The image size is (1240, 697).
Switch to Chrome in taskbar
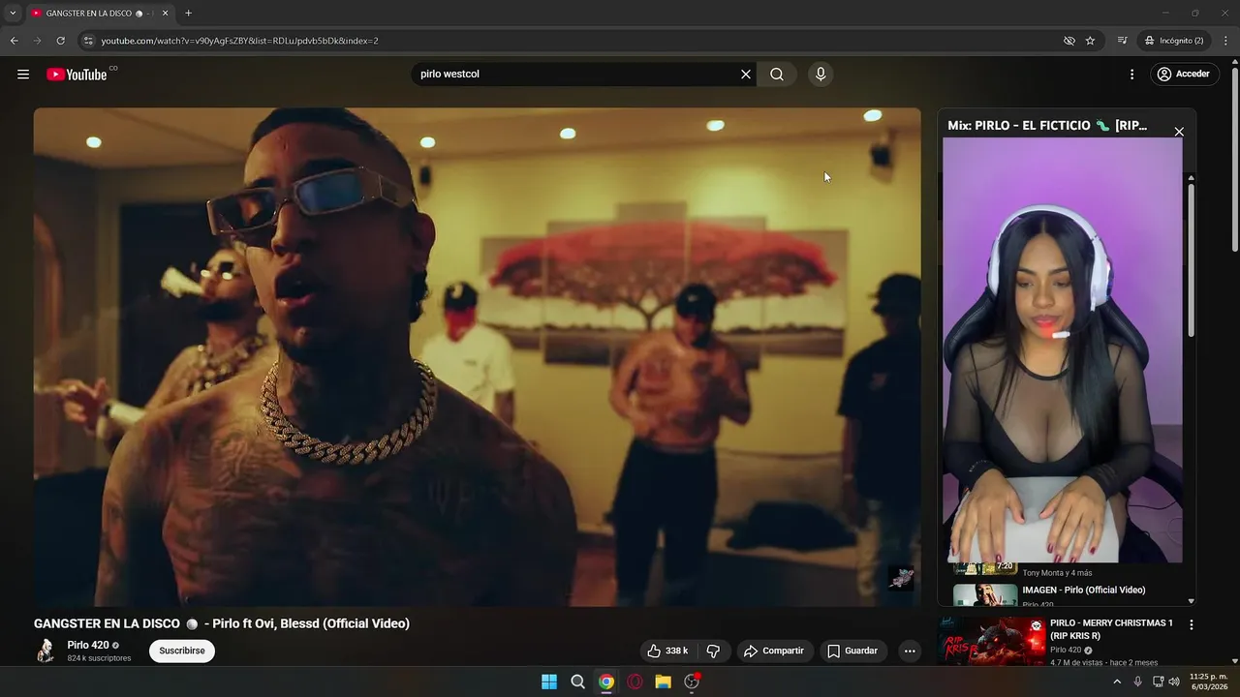click(x=606, y=682)
